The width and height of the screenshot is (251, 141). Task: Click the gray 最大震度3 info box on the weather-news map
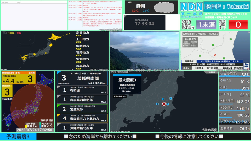click(190, 42)
